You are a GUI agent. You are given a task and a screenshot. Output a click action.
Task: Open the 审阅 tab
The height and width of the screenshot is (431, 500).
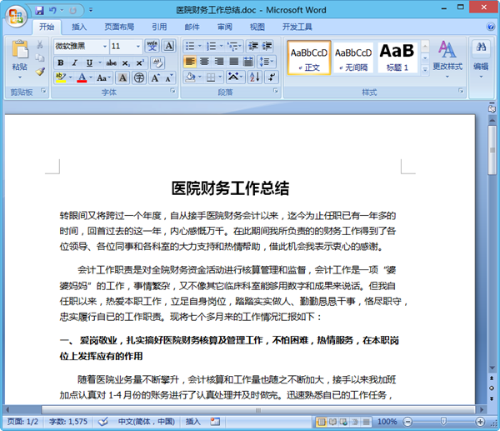pyautogui.click(x=224, y=27)
